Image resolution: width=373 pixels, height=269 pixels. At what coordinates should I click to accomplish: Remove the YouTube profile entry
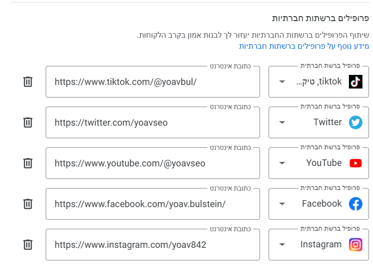tap(28, 163)
